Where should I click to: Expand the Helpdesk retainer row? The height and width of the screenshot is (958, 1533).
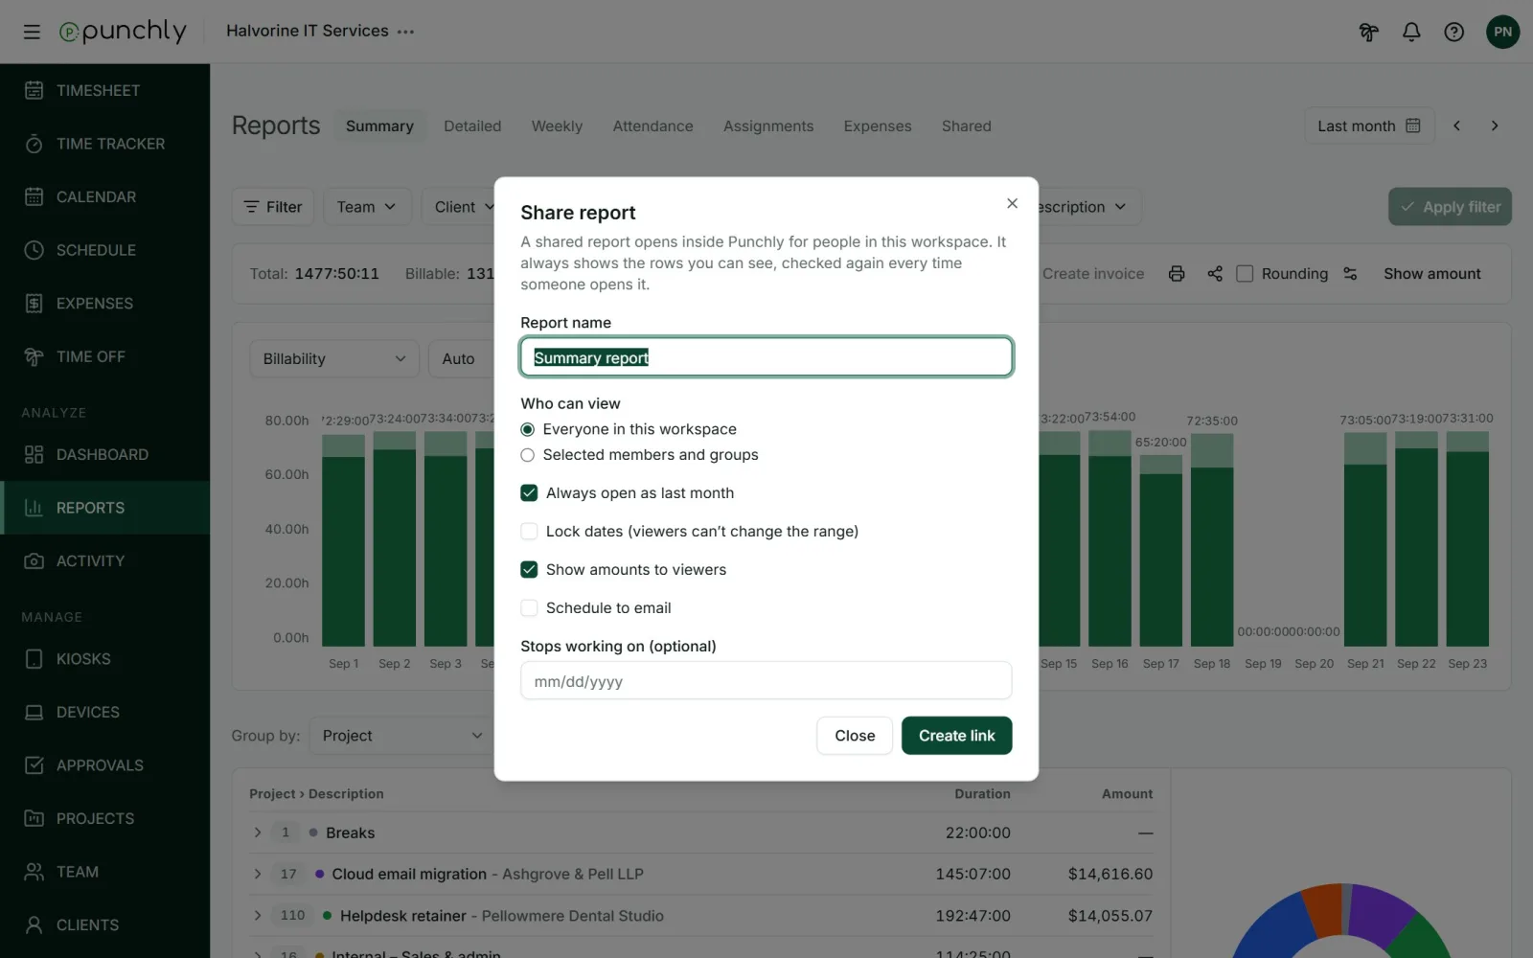pyautogui.click(x=258, y=916)
